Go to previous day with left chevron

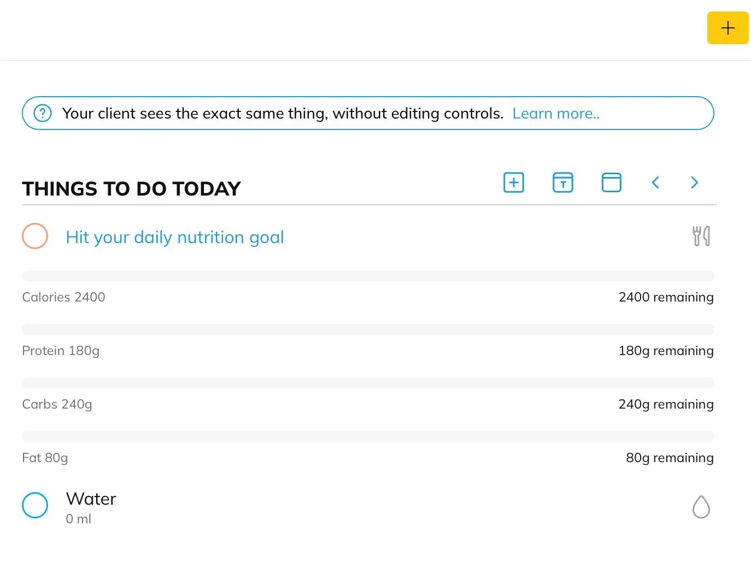pos(655,182)
